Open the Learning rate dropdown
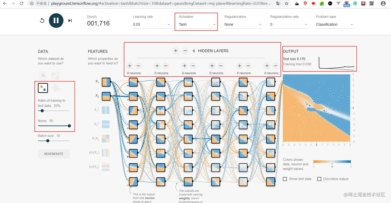The image size is (391, 203). point(152,25)
